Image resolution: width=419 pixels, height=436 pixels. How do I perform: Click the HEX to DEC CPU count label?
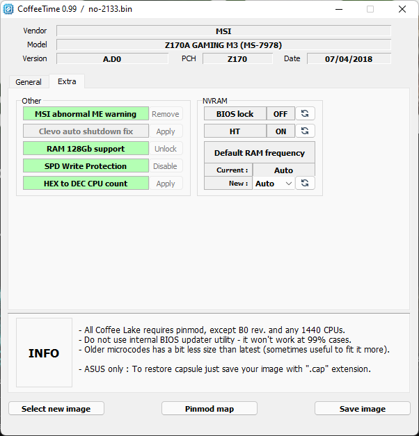point(86,184)
